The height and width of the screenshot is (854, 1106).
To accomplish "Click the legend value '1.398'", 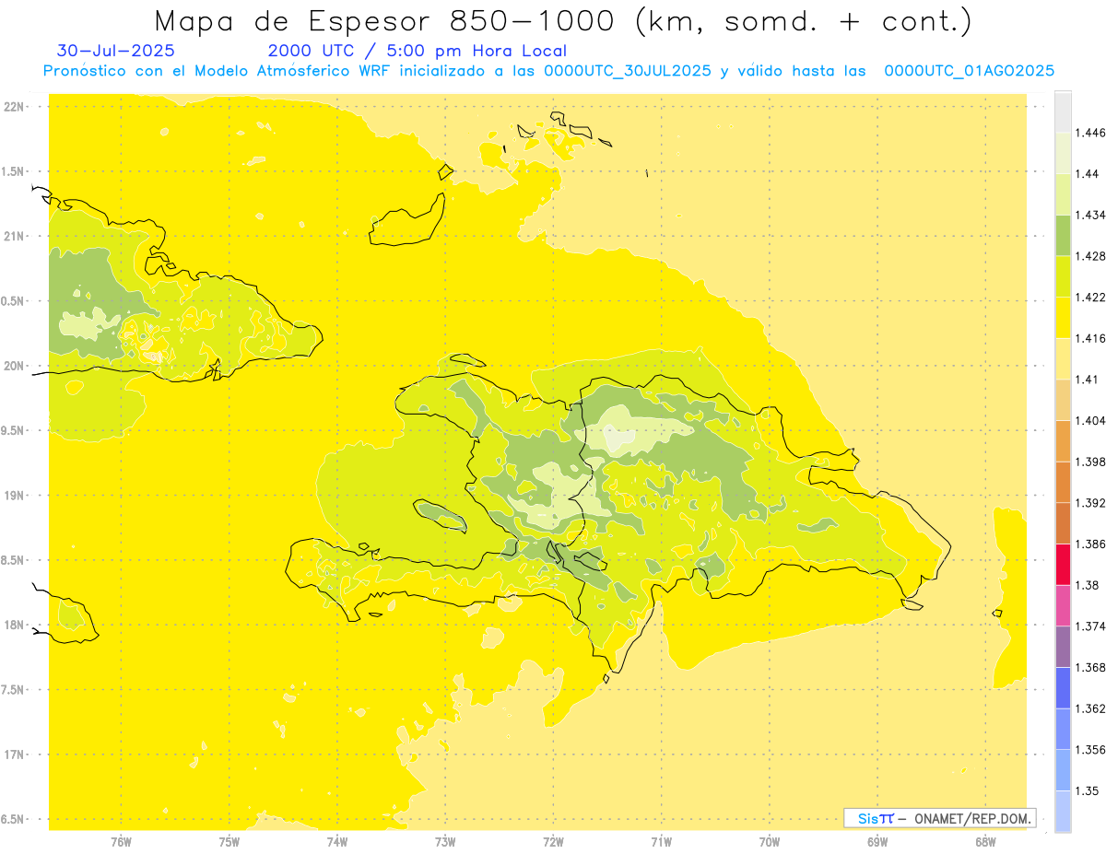I will coord(1090,462).
